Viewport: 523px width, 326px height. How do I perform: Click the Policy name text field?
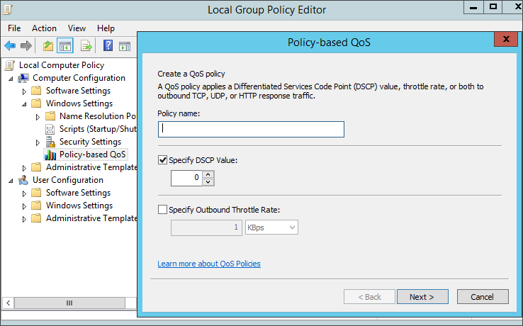click(251, 129)
